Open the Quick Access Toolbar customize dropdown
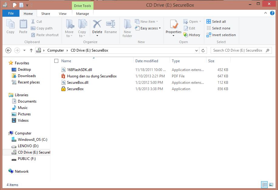The image size is (278, 190). click(27, 5)
